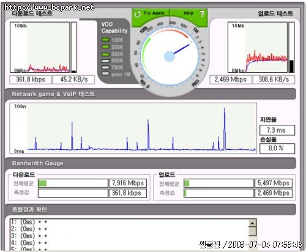Screen dimensions: 306x252
Task: Click the Help button
Action: point(188,13)
